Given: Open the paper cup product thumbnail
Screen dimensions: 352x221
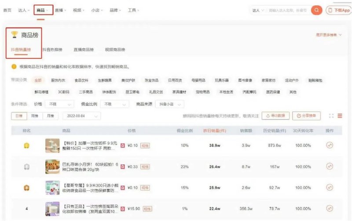Looking at the screenshot, I should [52, 145].
